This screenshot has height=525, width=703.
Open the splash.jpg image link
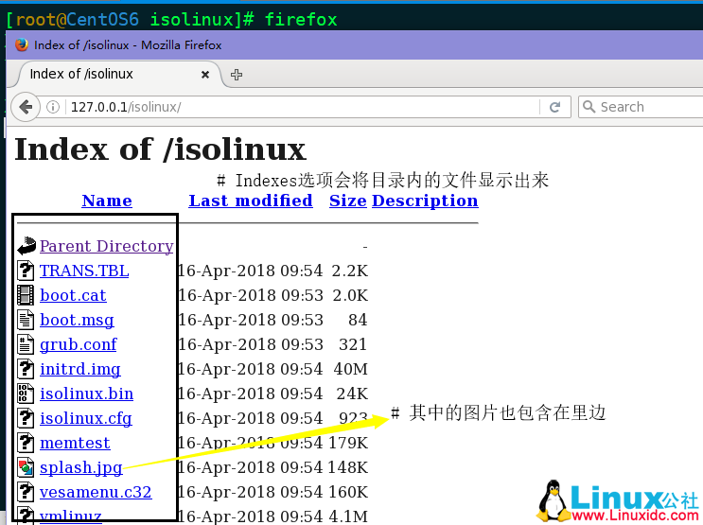point(80,467)
